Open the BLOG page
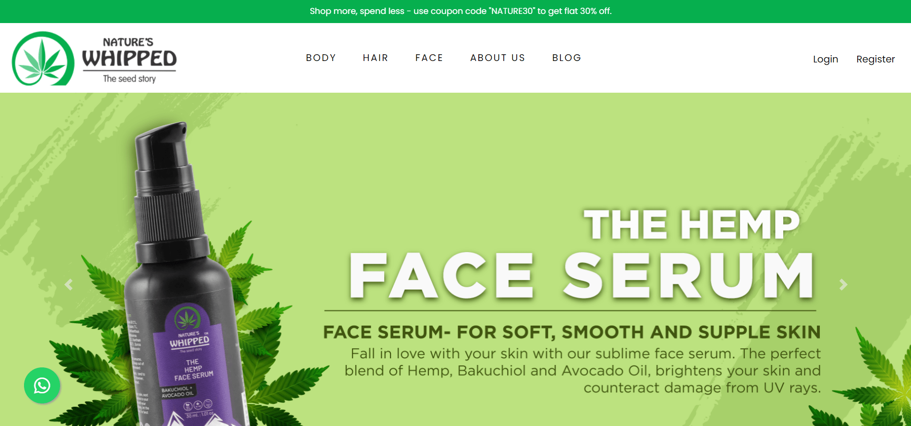The image size is (911, 426). (567, 58)
